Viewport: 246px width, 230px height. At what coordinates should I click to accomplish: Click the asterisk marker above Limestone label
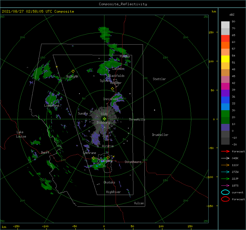pyautogui.click(x=52, y=103)
